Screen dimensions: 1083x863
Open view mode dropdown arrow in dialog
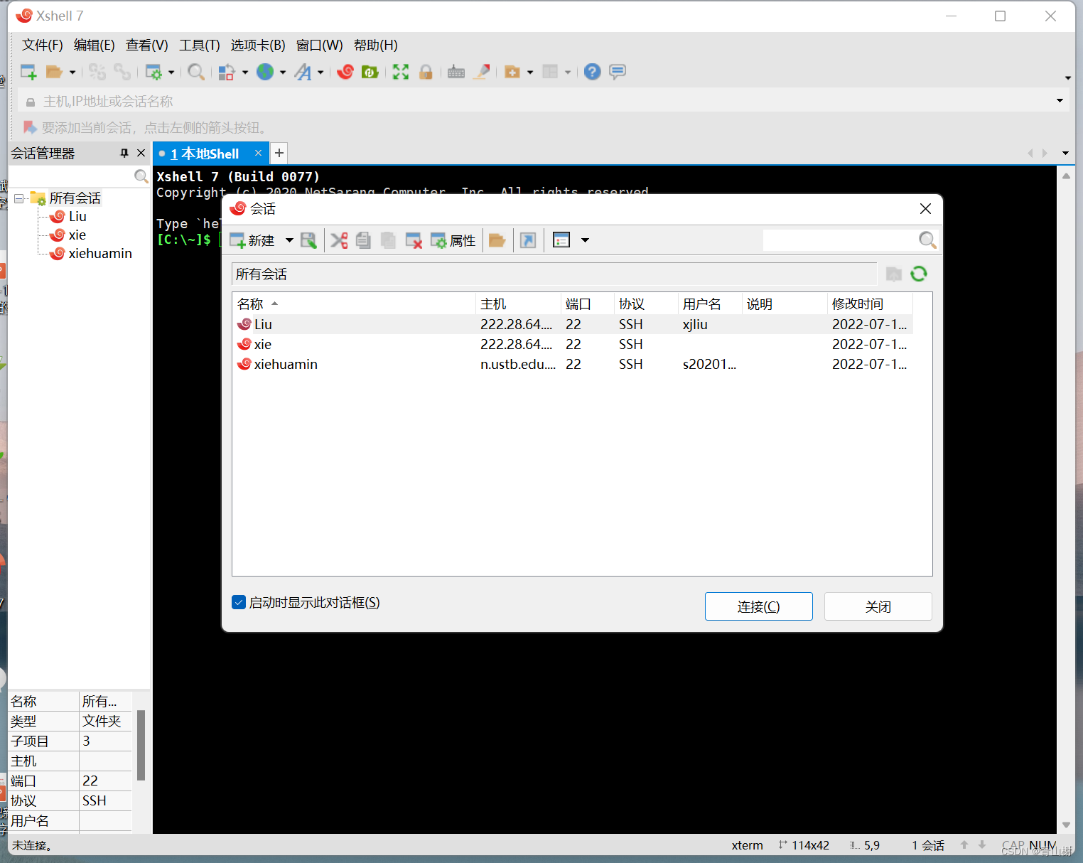[x=586, y=240]
